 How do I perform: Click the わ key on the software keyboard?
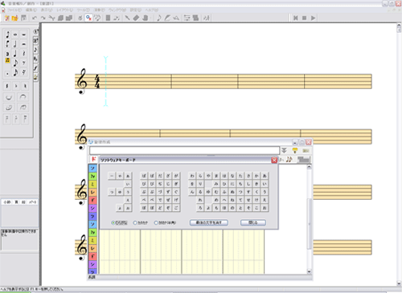pos(192,176)
